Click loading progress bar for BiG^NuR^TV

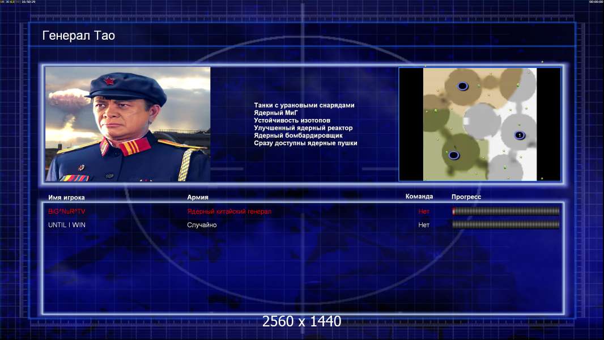pyautogui.click(x=506, y=211)
